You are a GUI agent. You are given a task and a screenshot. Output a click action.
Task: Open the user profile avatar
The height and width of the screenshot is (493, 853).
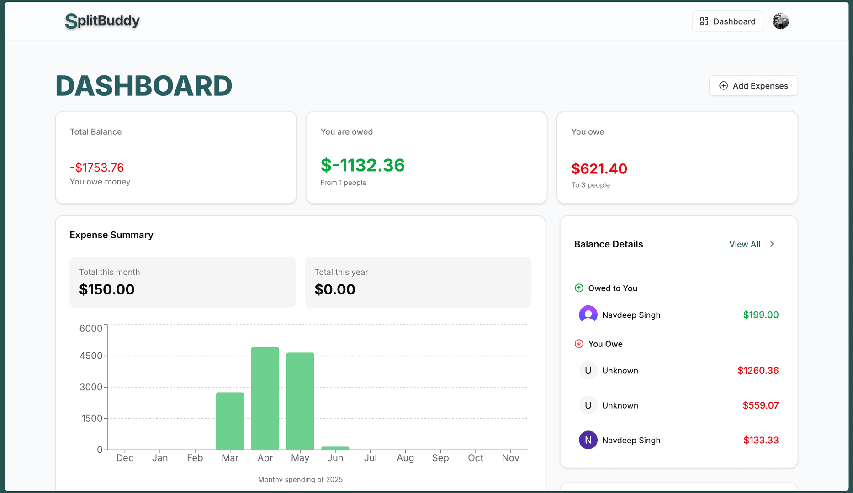point(780,21)
